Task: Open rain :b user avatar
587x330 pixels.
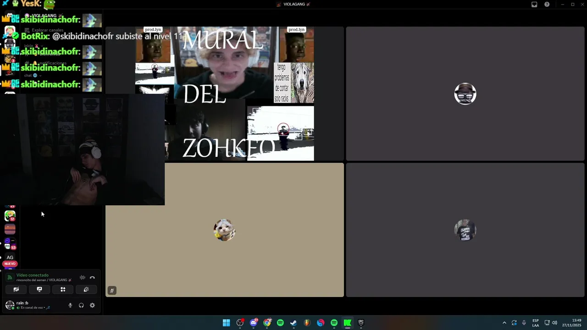Action: [x=10, y=305]
